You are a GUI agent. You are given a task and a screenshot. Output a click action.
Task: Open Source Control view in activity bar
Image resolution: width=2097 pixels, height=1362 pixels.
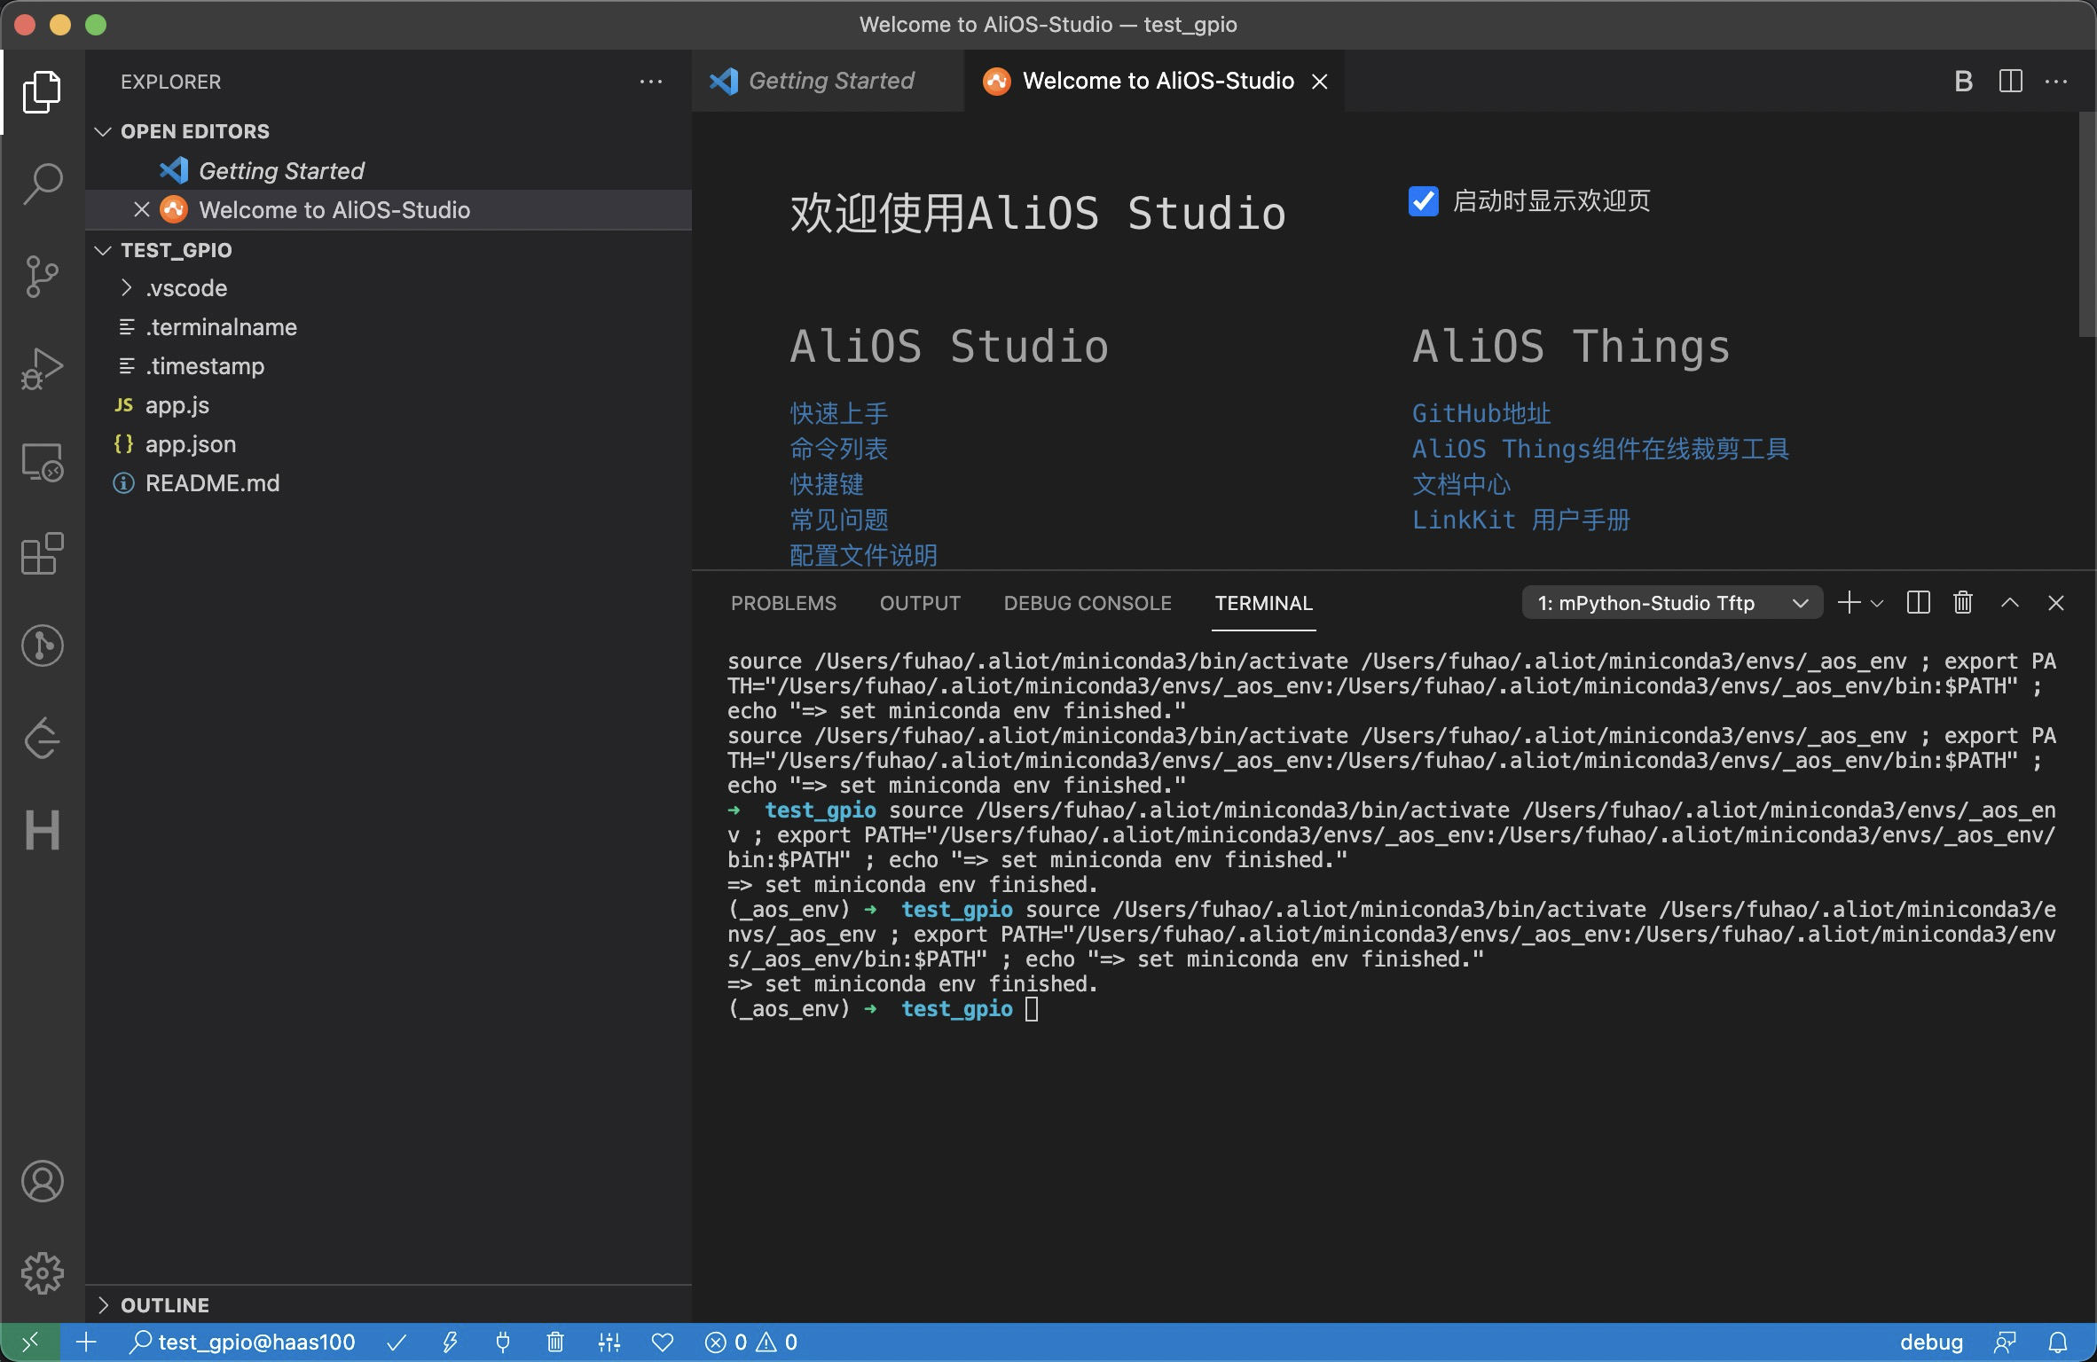[42, 277]
